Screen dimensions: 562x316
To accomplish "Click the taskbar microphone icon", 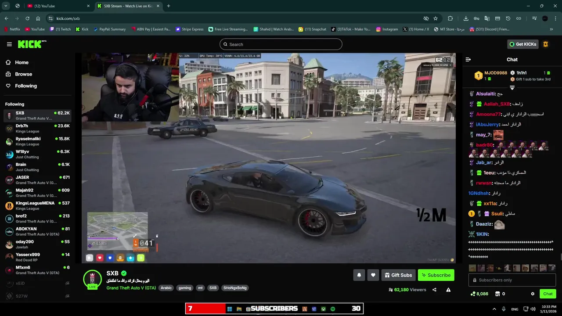I will (x=504, y=309).
